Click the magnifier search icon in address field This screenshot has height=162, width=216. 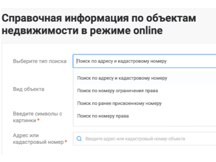pyautogui.click(x=79, y=138)
